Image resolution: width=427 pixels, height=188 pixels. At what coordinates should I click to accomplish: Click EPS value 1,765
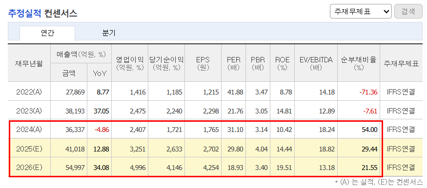pos(211,130)
